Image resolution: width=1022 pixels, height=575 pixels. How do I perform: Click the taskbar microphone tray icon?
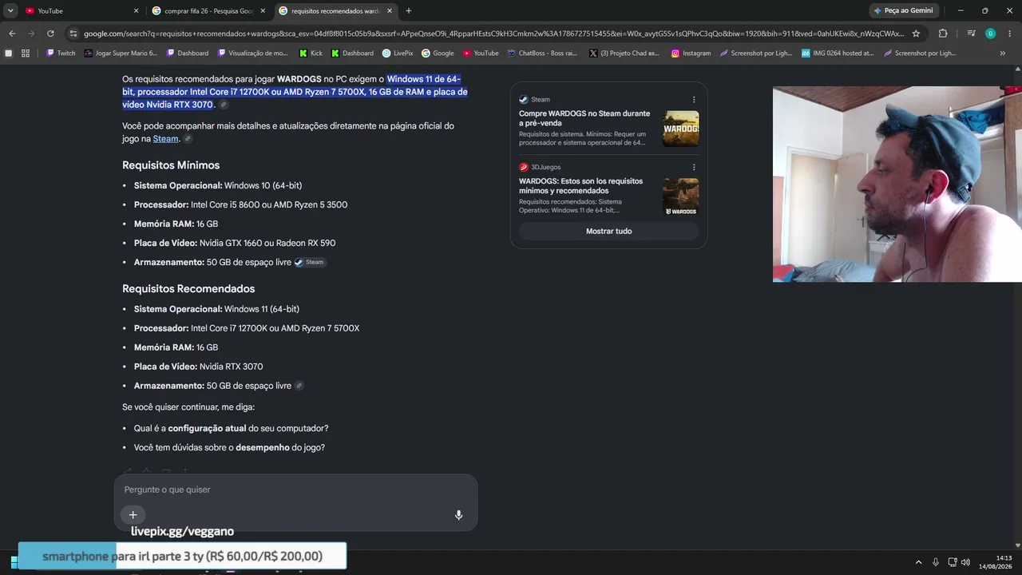coord(936,562)
